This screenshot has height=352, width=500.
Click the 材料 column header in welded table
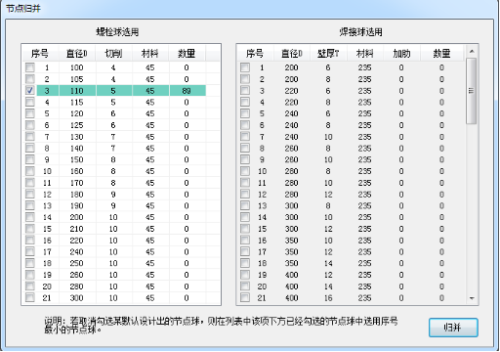(x=365, y=53)
